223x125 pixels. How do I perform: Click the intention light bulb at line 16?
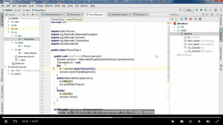click(x=54, y=68)
